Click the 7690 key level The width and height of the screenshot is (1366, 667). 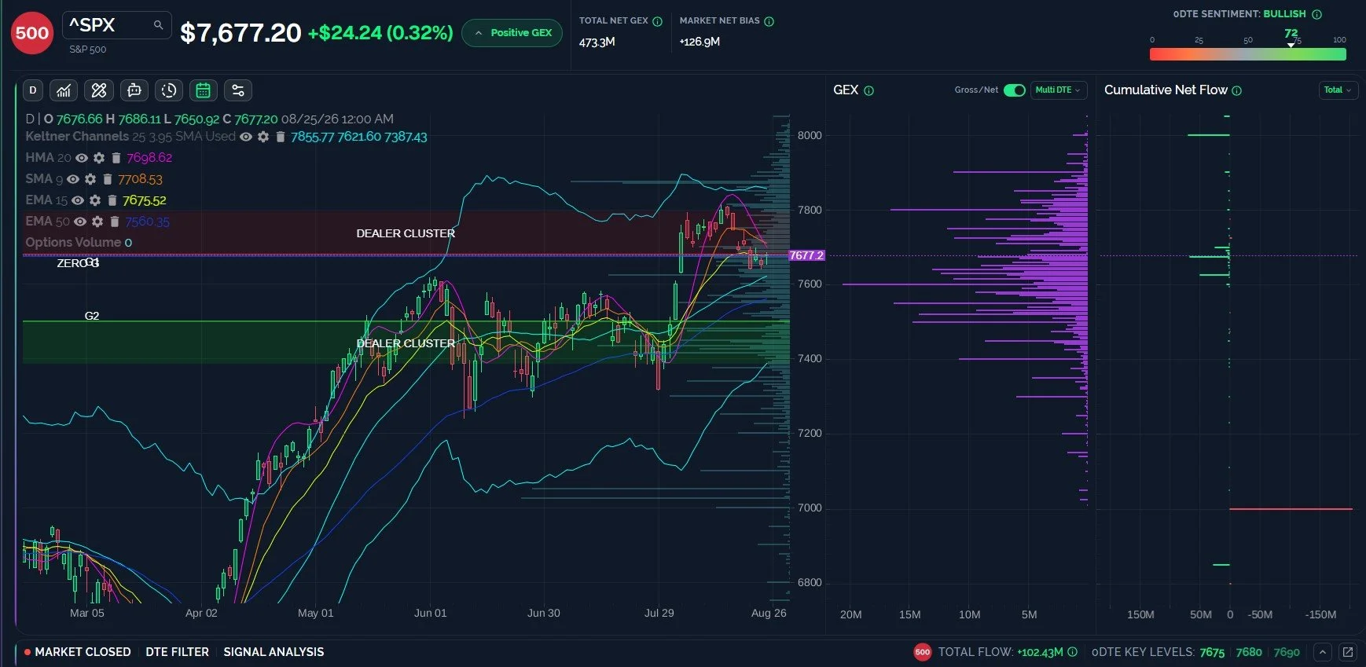pyautogui.click(x=1287, y=652)
